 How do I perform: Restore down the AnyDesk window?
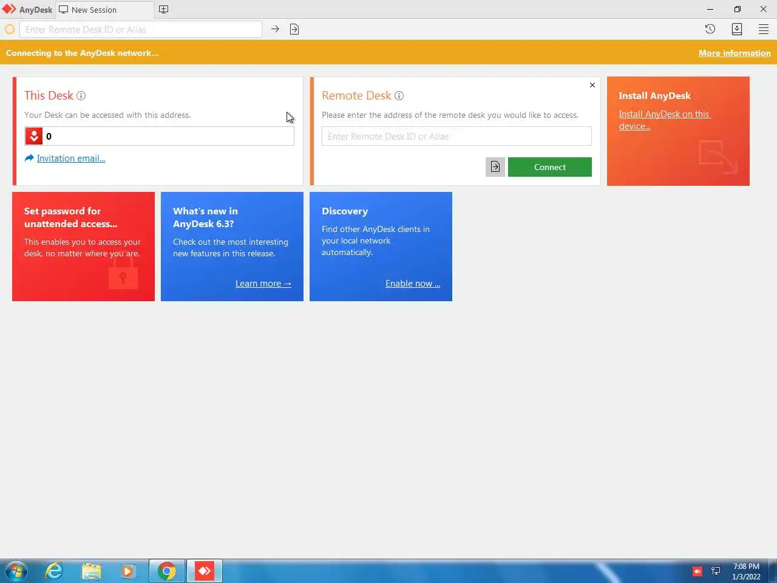point(737,9)
